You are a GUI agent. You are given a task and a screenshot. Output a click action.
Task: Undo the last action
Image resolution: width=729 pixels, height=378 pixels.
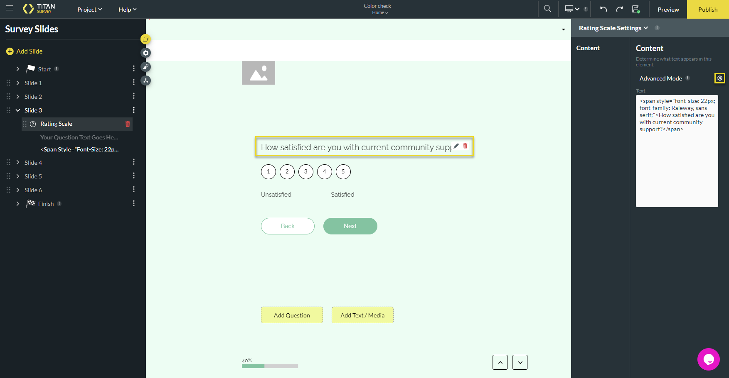(x=603, y=9)
